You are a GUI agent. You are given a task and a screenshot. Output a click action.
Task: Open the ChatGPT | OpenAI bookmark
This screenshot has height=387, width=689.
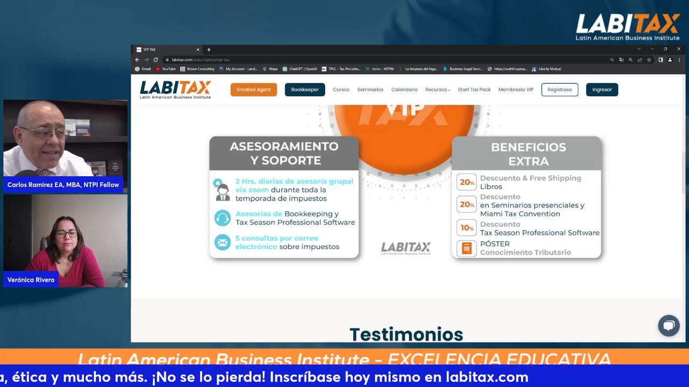(300, 69)
